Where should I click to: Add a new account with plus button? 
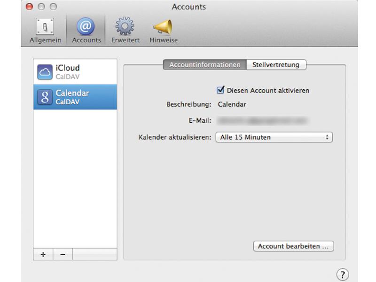point(43,254)
